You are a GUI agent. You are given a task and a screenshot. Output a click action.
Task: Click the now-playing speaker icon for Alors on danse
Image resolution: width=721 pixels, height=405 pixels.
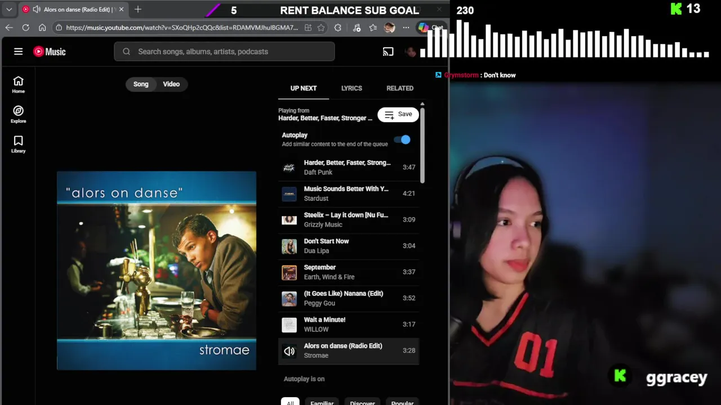tap(289, 351)
